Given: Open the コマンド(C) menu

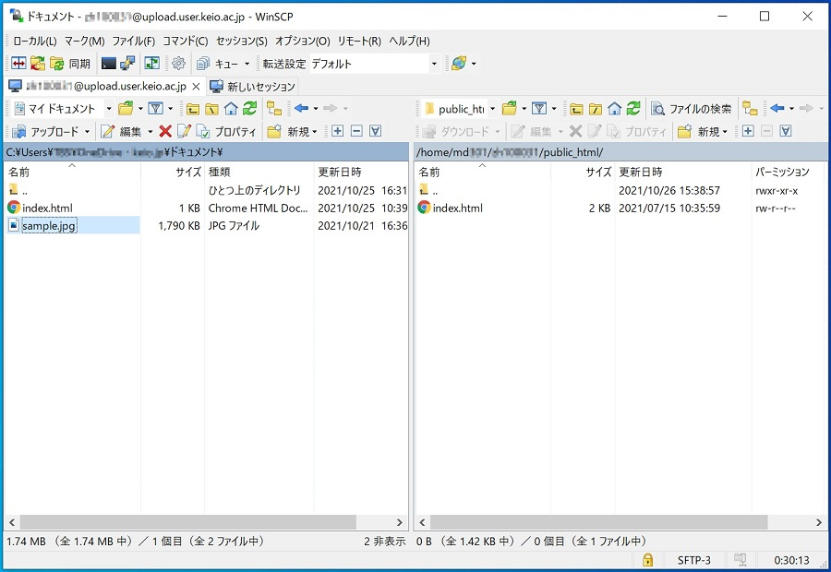Looking at the screenshot, I should 185,41.
